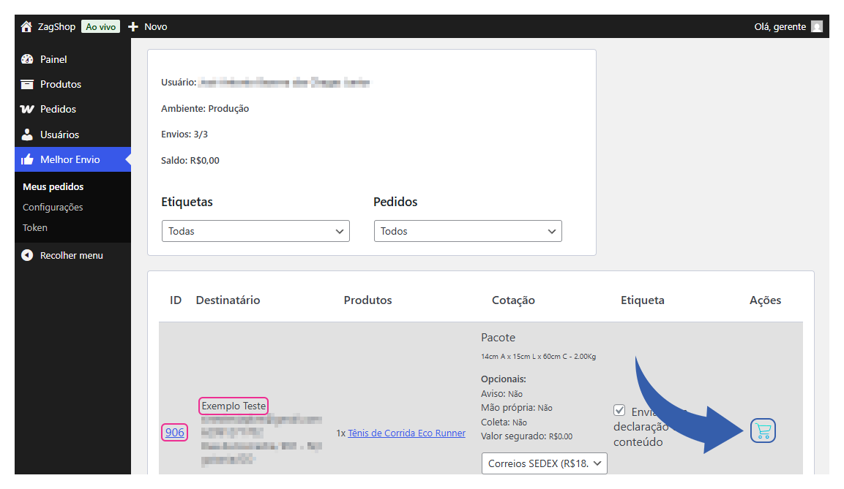The image size is (844, 489).
Task: Open the Correios SEDEX shipping dropdown
Action: tap(544, 463)
